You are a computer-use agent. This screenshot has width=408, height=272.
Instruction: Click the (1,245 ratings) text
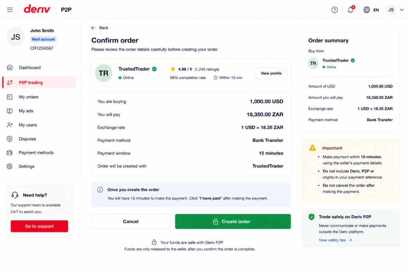click(x=207, y=69)
